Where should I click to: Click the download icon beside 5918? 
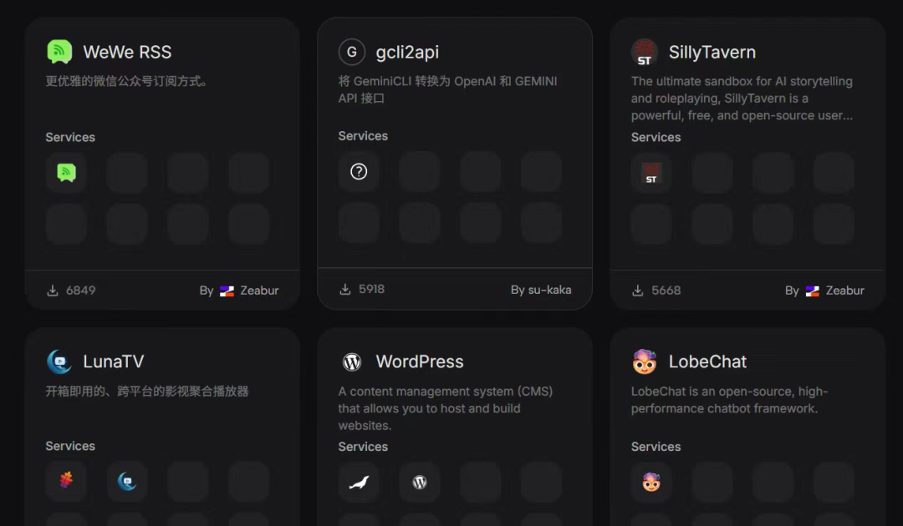point(345,289)
